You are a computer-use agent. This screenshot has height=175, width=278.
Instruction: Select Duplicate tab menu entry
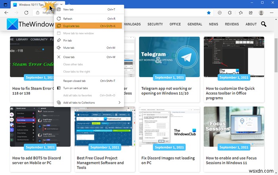[89, 26]
